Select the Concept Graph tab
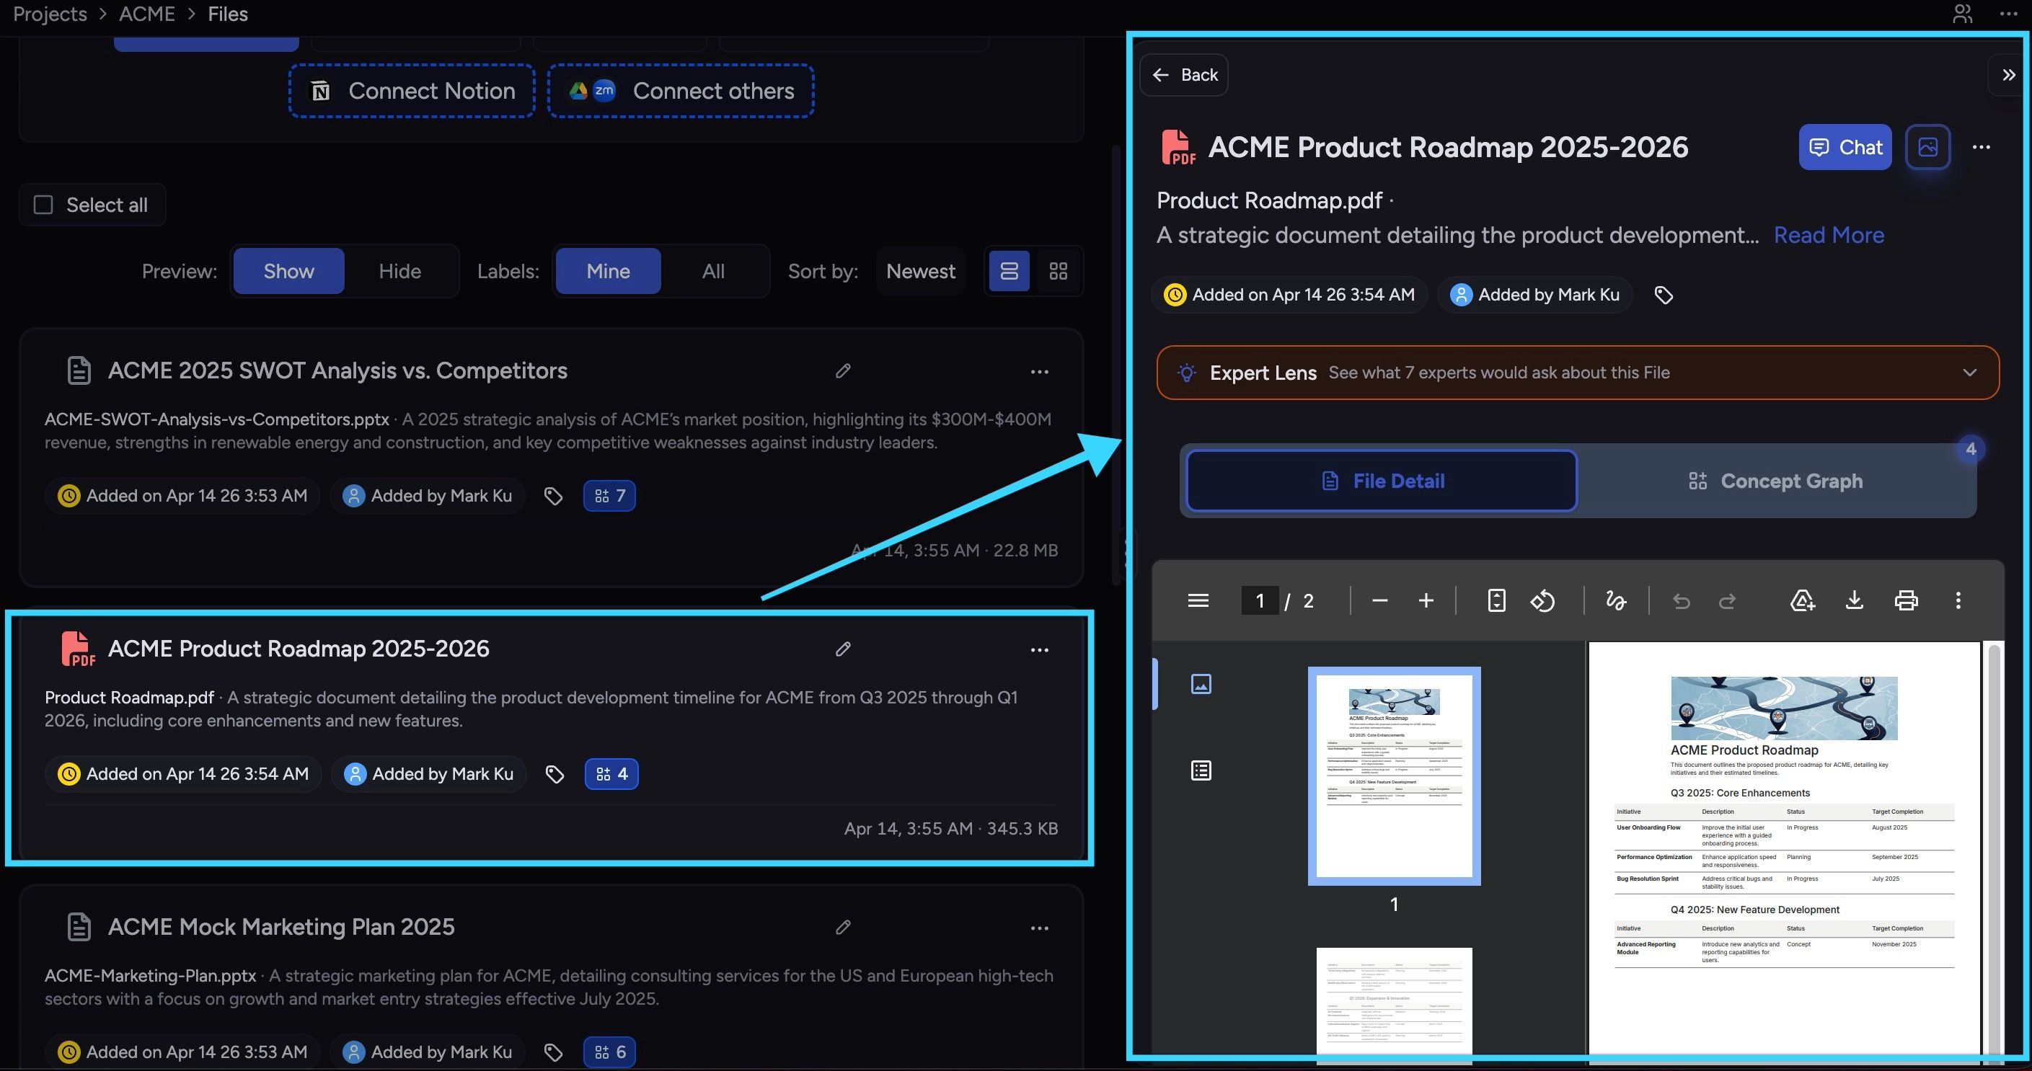The image size is (2032, 1071). click(x=1775, y=481)
